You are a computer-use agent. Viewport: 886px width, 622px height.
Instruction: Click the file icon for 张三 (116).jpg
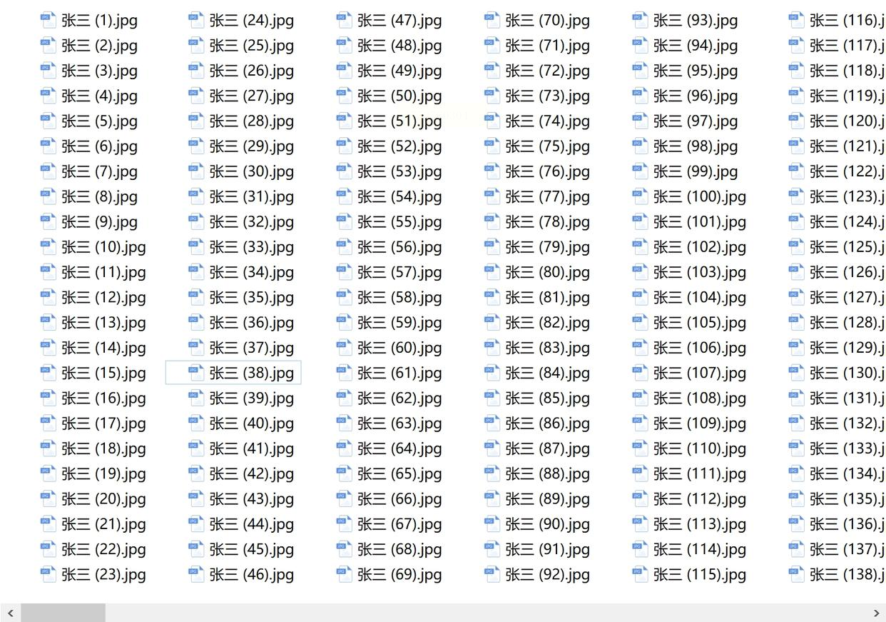point(796,20)
